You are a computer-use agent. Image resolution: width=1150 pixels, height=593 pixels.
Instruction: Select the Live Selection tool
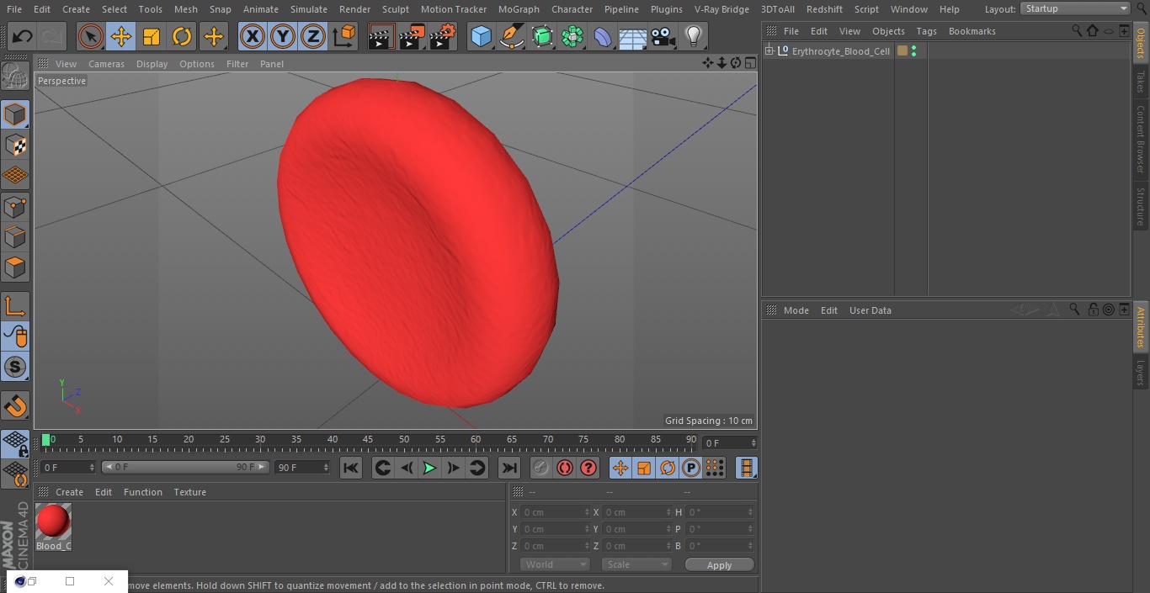click(x=91, y=37)
